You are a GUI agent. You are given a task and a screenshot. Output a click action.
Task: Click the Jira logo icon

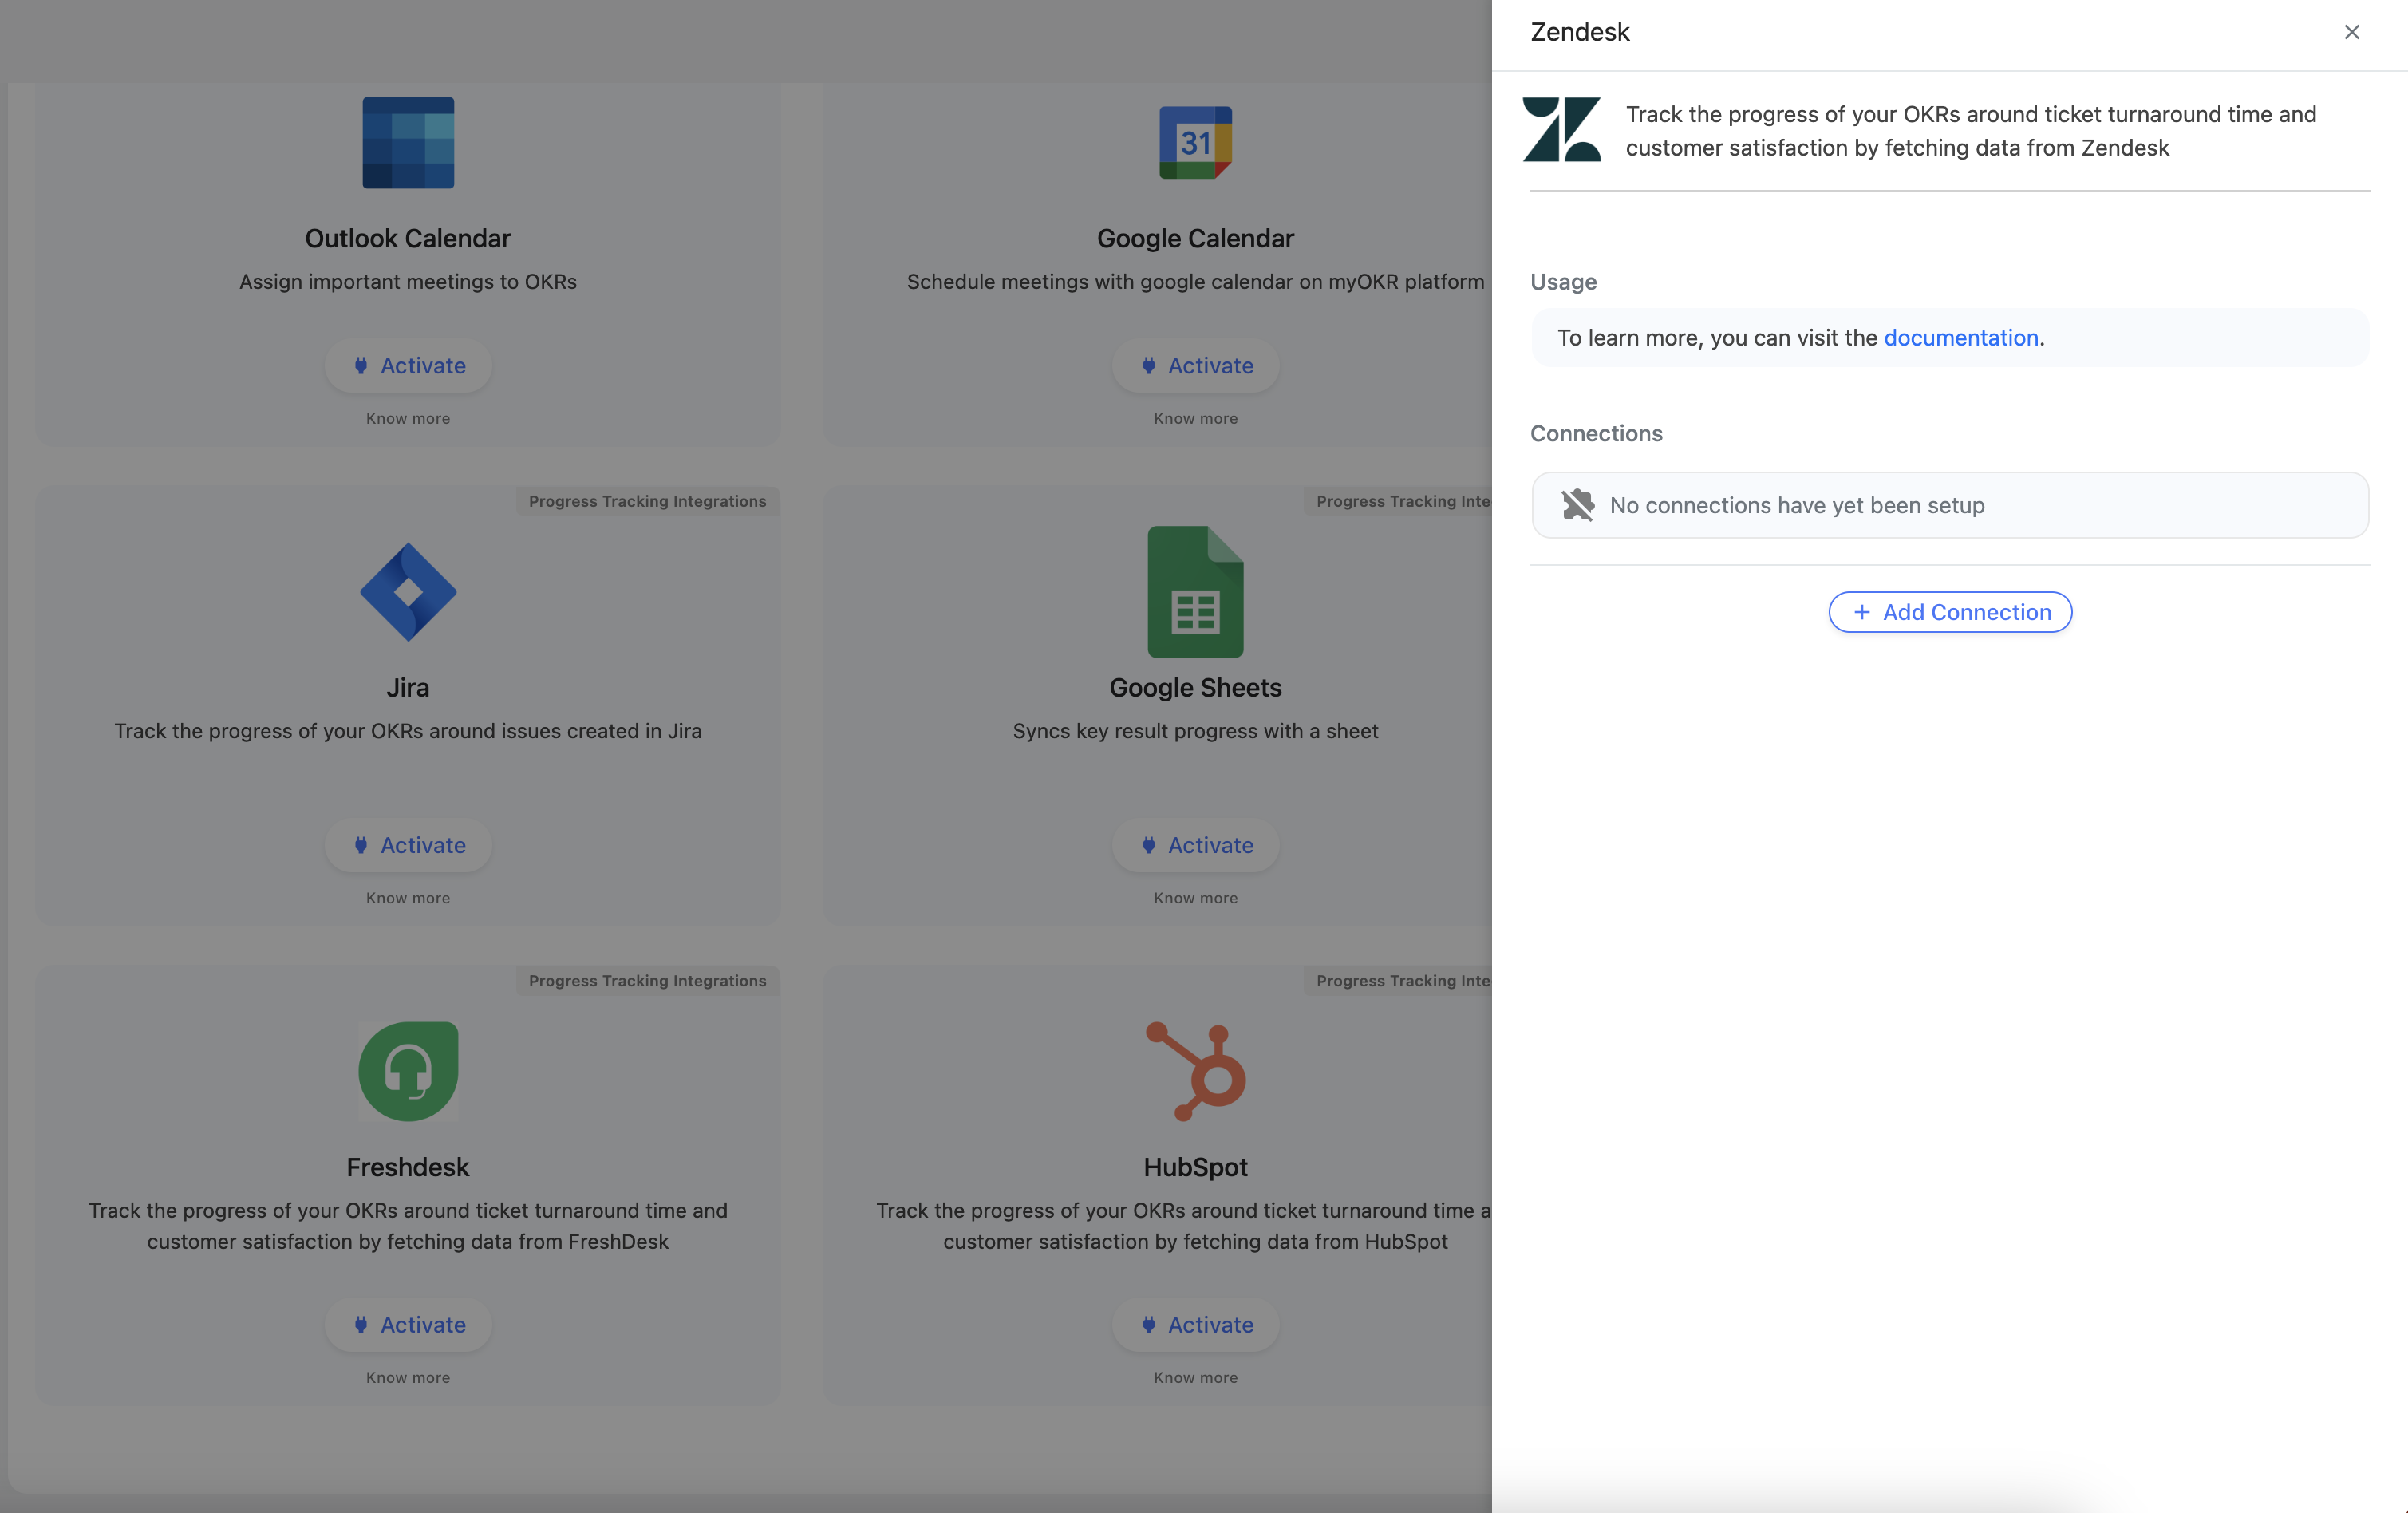point(408,592)
